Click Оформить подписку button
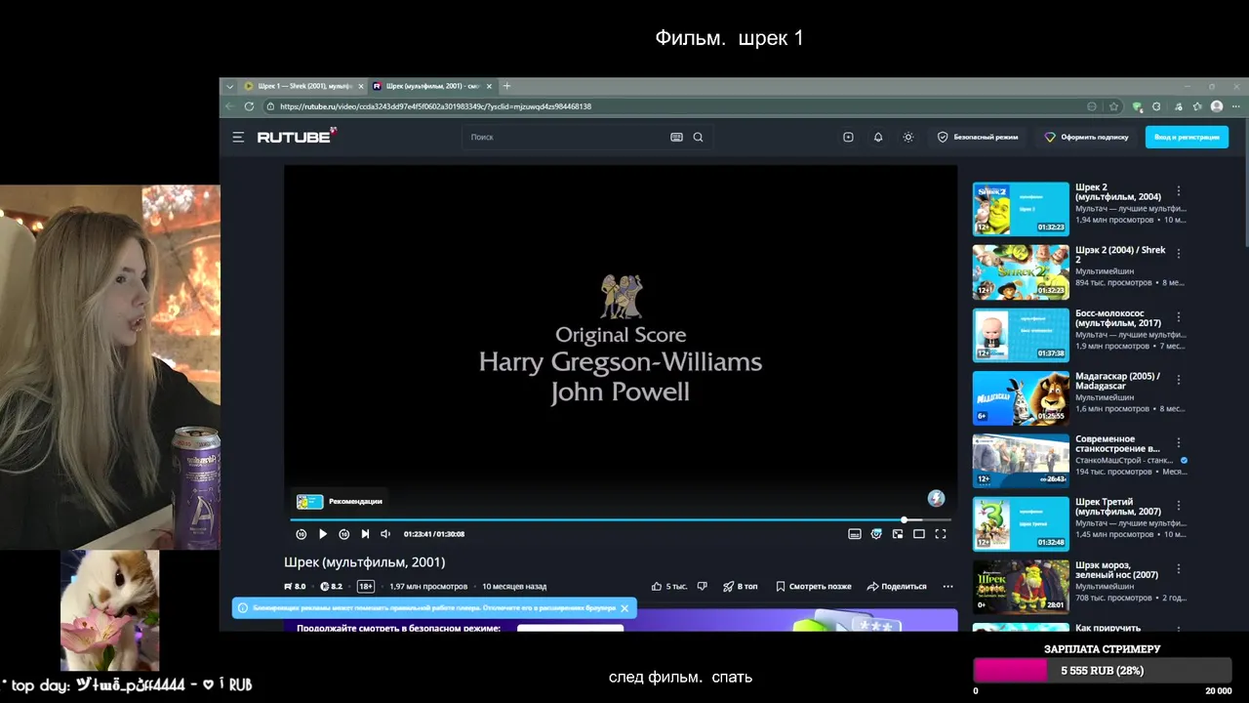 pyautogui.click(x=1086, y=138)
